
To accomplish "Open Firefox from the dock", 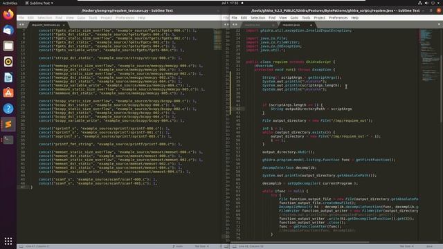I will 8,14.
